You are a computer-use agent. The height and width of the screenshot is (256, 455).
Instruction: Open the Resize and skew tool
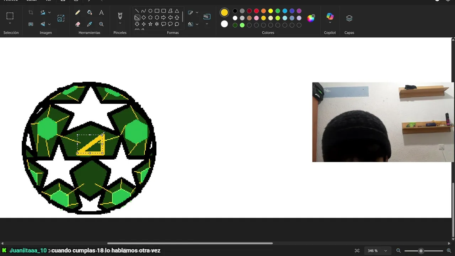click(x=61, y=18)
